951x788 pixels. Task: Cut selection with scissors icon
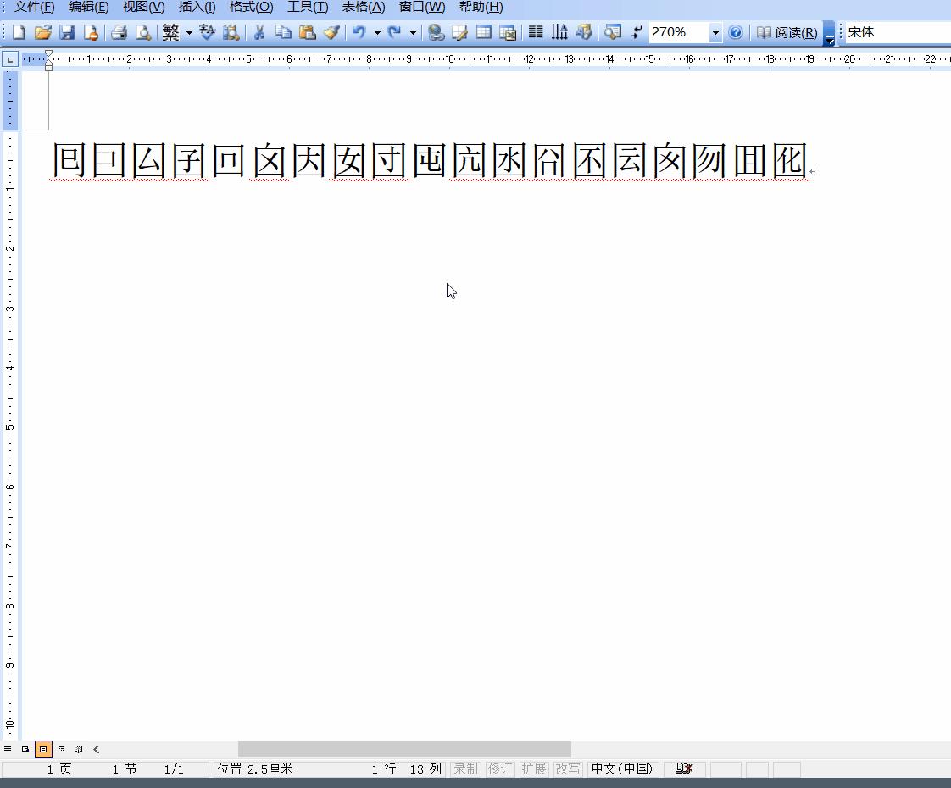pos(259,32)
